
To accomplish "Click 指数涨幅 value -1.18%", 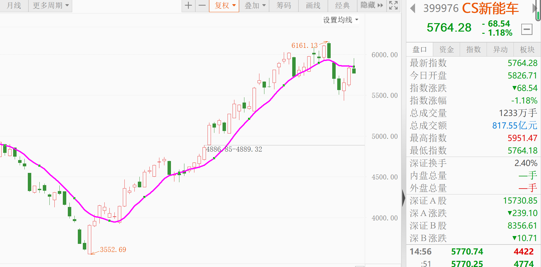I will pos(524,100).
